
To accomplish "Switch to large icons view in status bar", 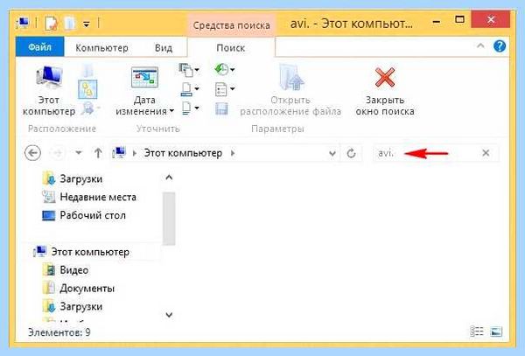I will point(496,332).
